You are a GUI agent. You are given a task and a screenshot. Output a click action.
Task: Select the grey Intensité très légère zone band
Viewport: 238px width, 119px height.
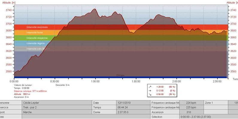tap(38, 49)
